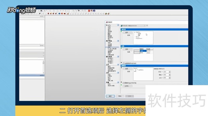This screenshot has width=208, height=116.
Task: Adjust the 分行 value stepper
Action: (x=170, y=78)
